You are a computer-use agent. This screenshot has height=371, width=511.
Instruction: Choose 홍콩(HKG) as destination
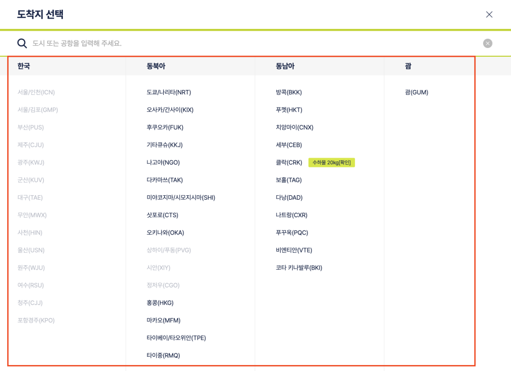(160, 303)
